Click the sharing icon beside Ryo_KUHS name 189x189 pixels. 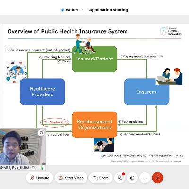[x=33, y=168]
